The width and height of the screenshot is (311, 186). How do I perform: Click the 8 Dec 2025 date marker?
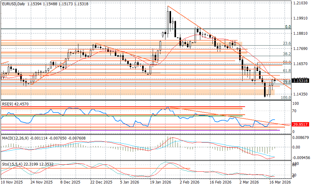(70, 183)
